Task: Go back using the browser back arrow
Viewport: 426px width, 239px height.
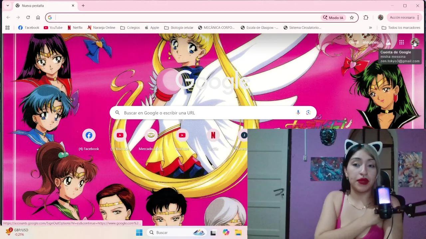Action: pos(8,18)
